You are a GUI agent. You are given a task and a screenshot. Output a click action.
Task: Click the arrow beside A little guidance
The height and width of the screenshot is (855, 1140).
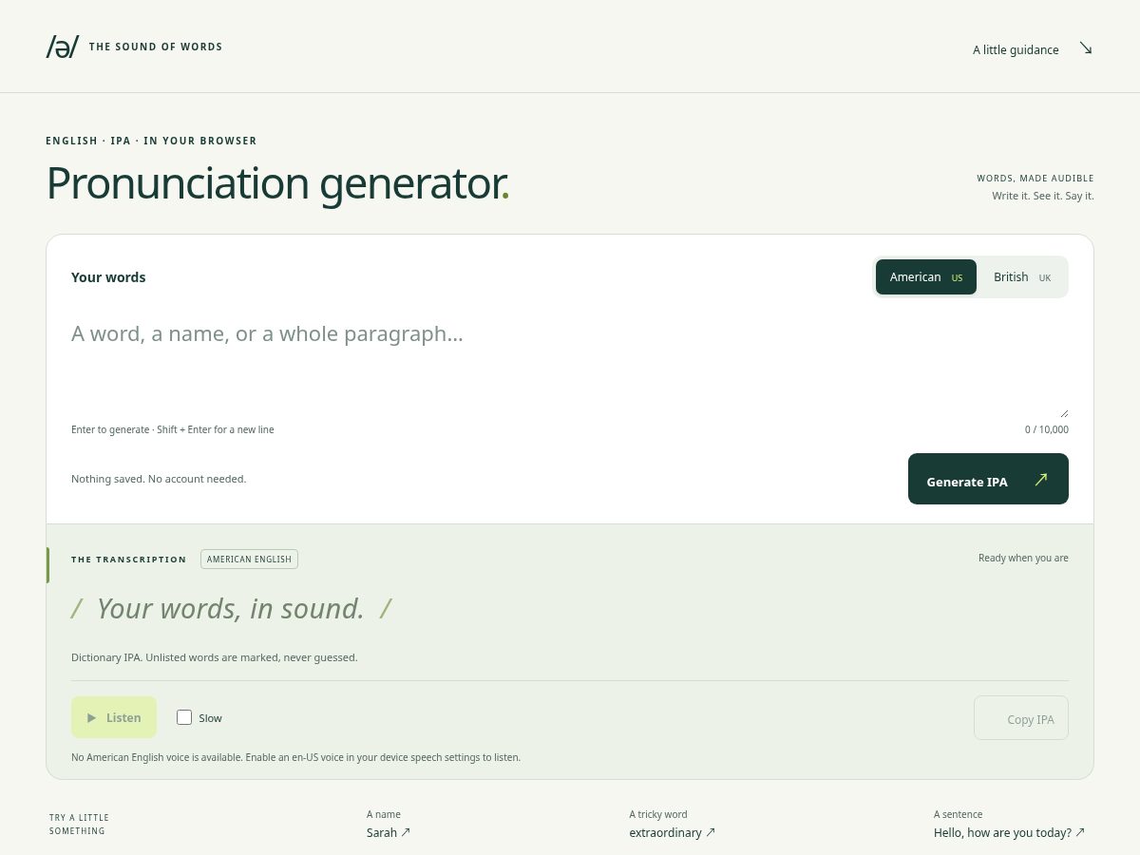(x=1086, y=48)
